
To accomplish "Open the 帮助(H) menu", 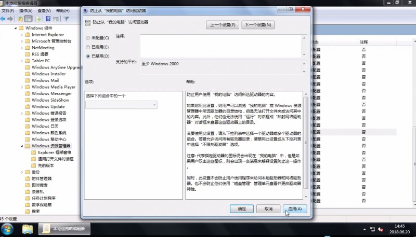I will tap(63, 10).
